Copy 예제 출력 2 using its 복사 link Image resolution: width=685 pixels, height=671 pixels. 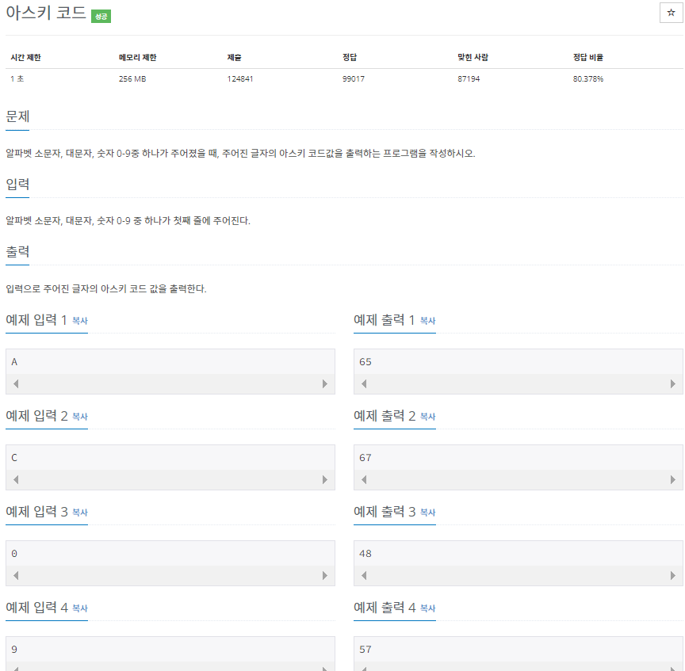tap(429, 417)
